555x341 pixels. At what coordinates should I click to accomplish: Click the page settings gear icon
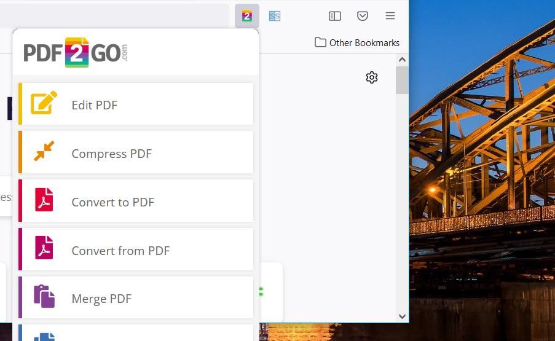(372, 77)
